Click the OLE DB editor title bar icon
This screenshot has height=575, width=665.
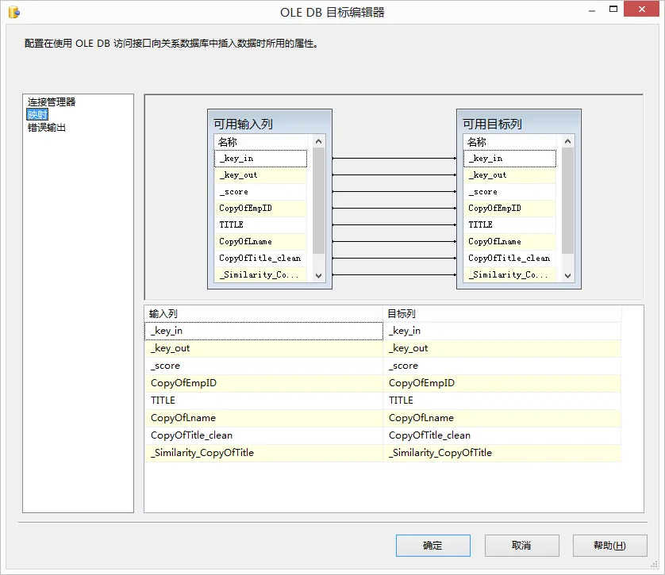[x=13, y=12]
